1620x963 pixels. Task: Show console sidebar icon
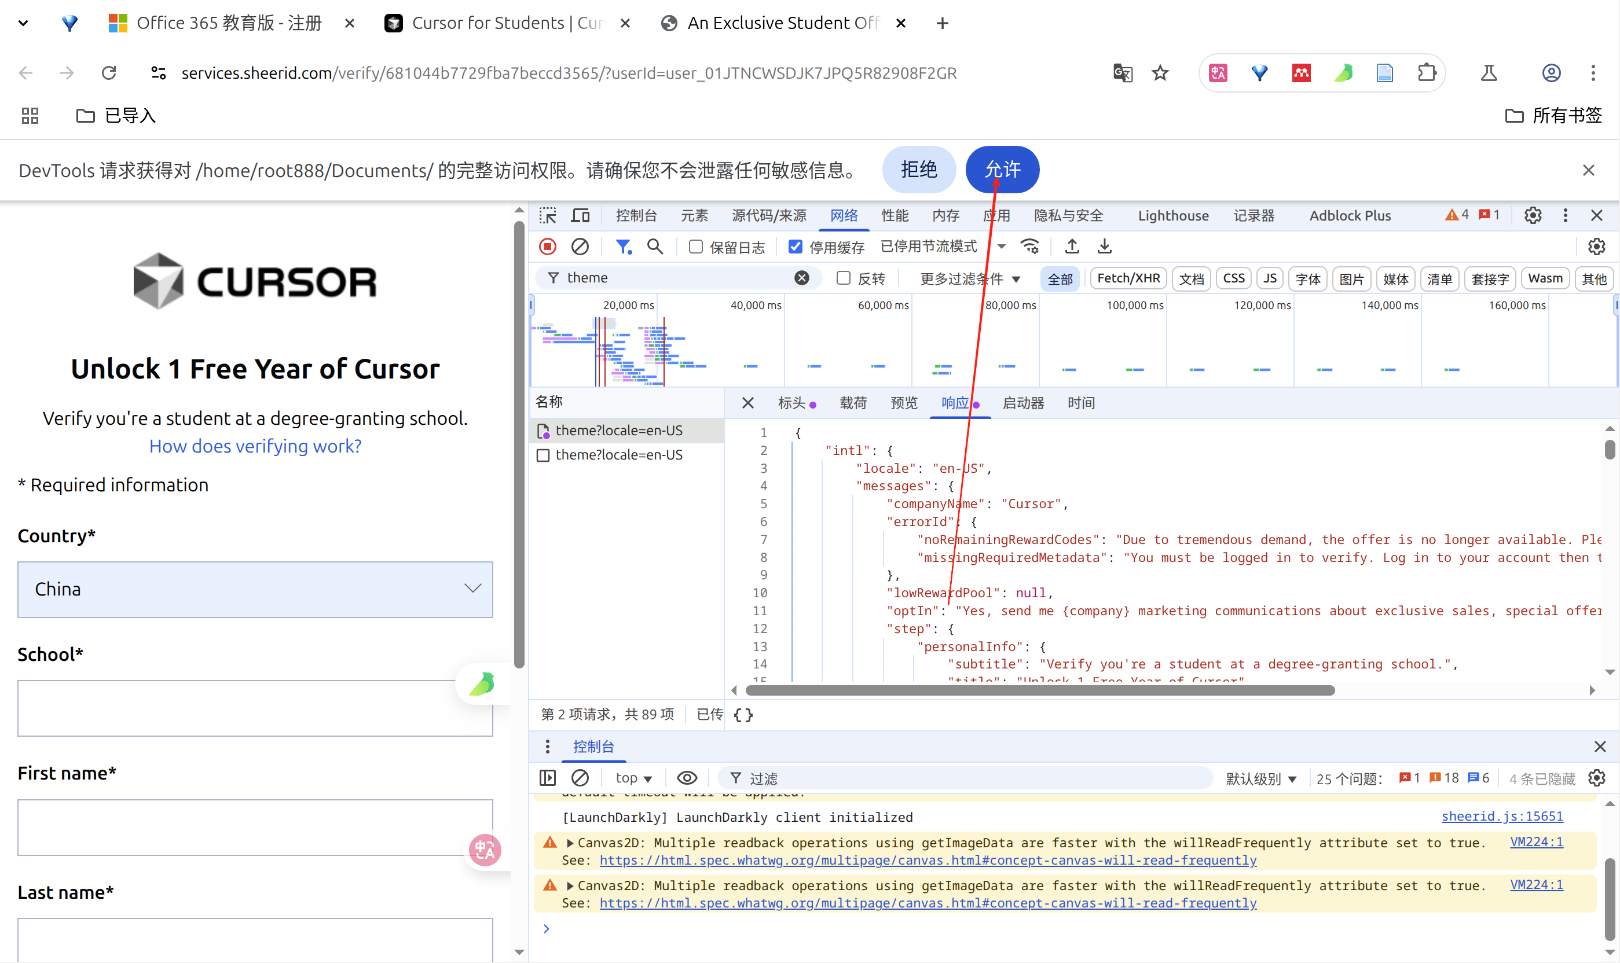(x=548, y=778)
